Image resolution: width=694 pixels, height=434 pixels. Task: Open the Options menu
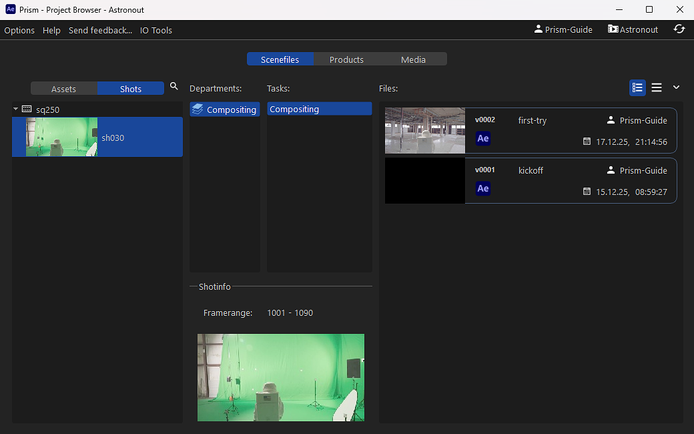[19, 30]
